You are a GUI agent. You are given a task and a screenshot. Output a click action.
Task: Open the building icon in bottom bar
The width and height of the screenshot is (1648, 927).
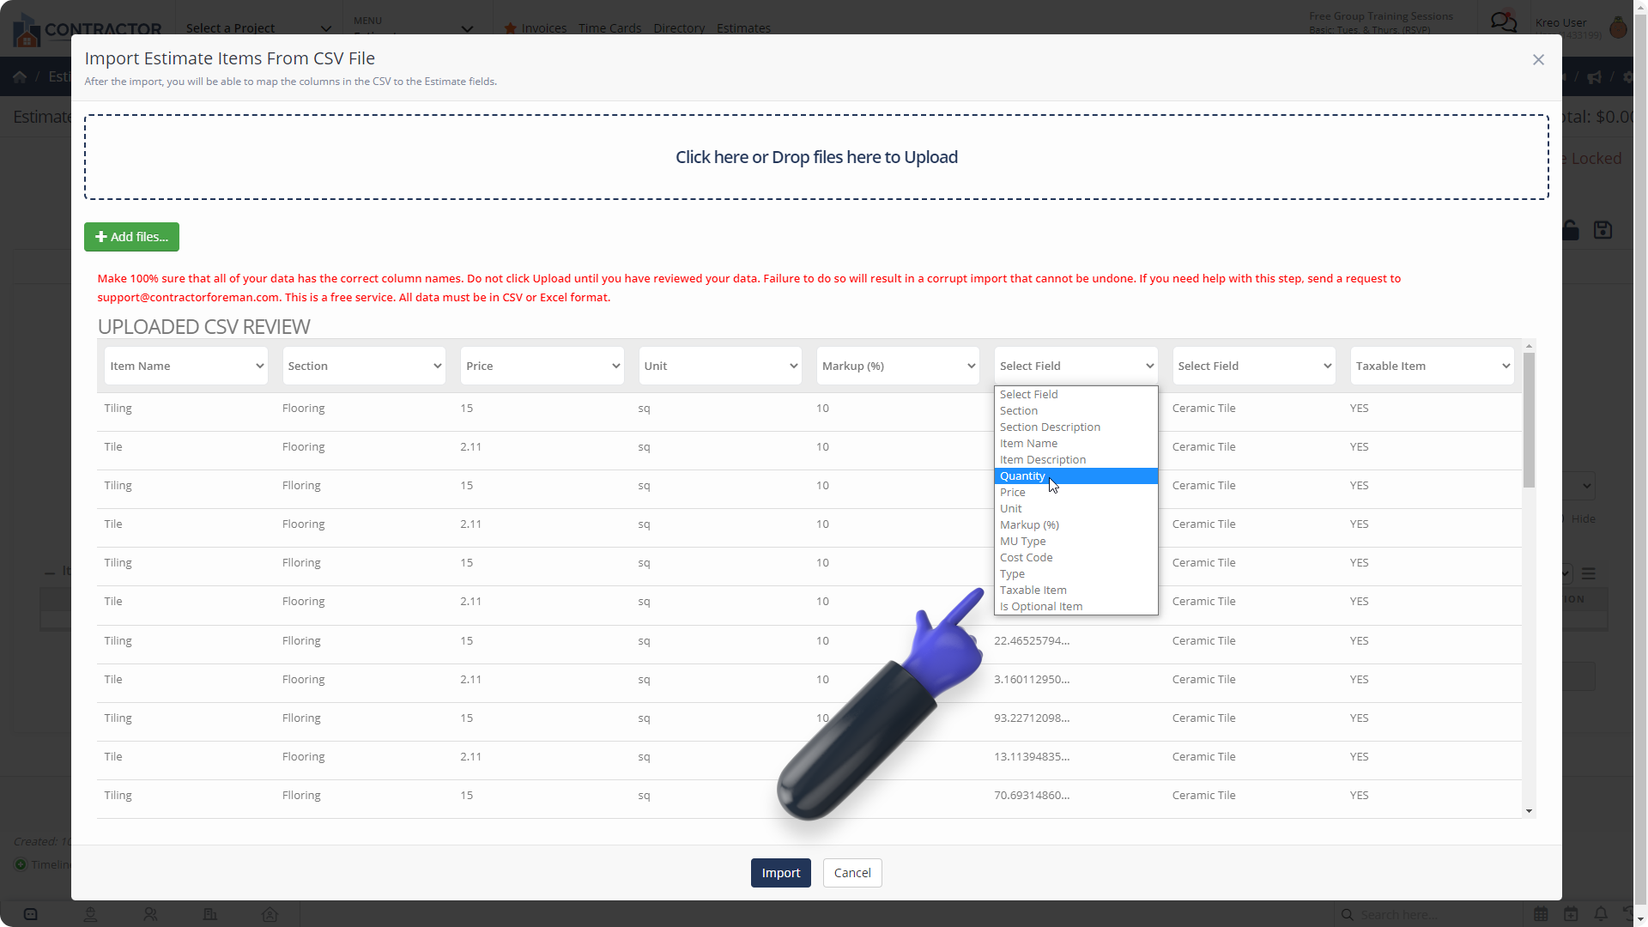(x=209, y=914)
